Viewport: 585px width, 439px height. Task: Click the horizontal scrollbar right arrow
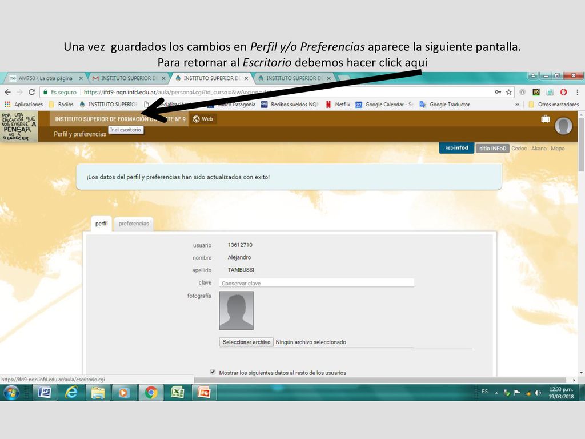tap(574, 380)
